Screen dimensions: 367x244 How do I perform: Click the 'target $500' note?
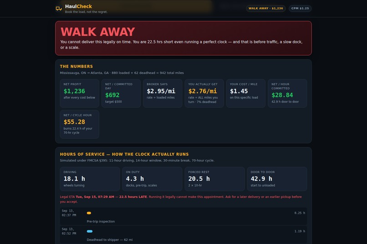click(x=113, y=102)
